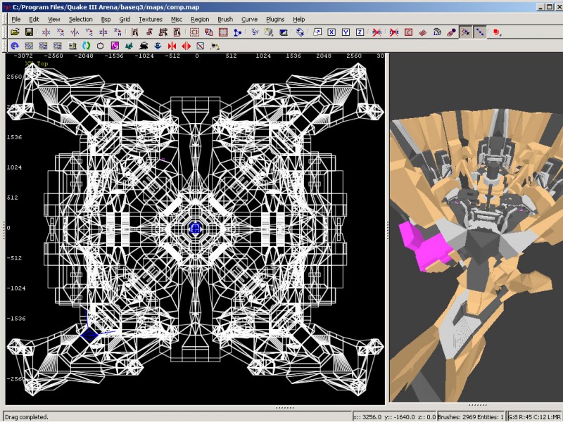Toggle cubic clipping of camera view
This screenshot has height=422, width=563.
(284, 32)
